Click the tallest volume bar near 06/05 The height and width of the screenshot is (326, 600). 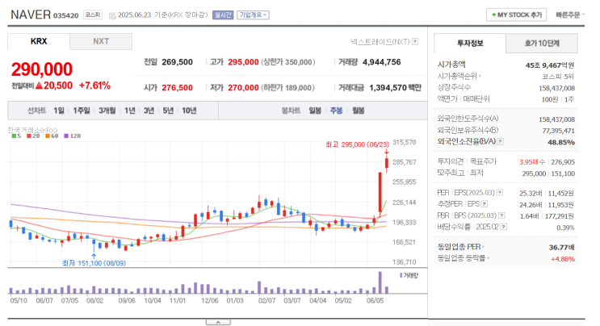(380, 282)
